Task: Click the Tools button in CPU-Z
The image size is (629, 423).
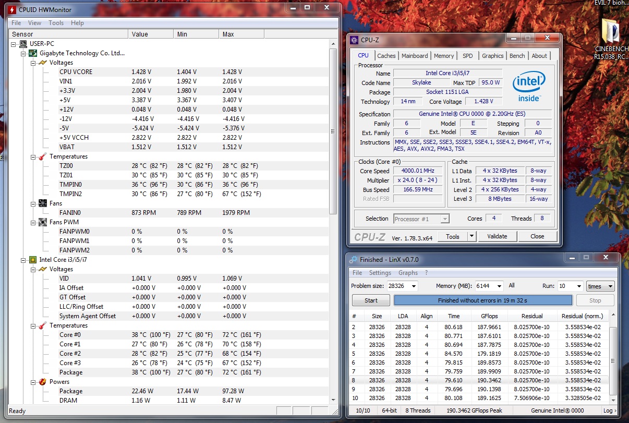Action: (452, 236)
